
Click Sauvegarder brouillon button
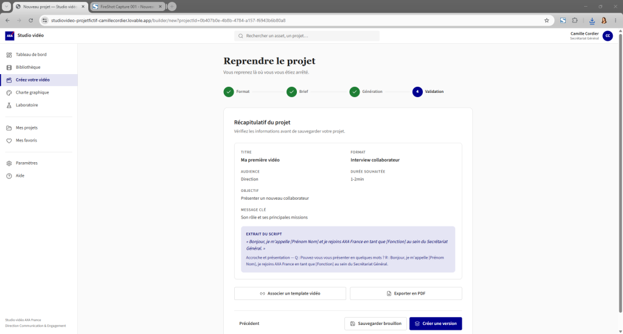(x=375, y=324)
